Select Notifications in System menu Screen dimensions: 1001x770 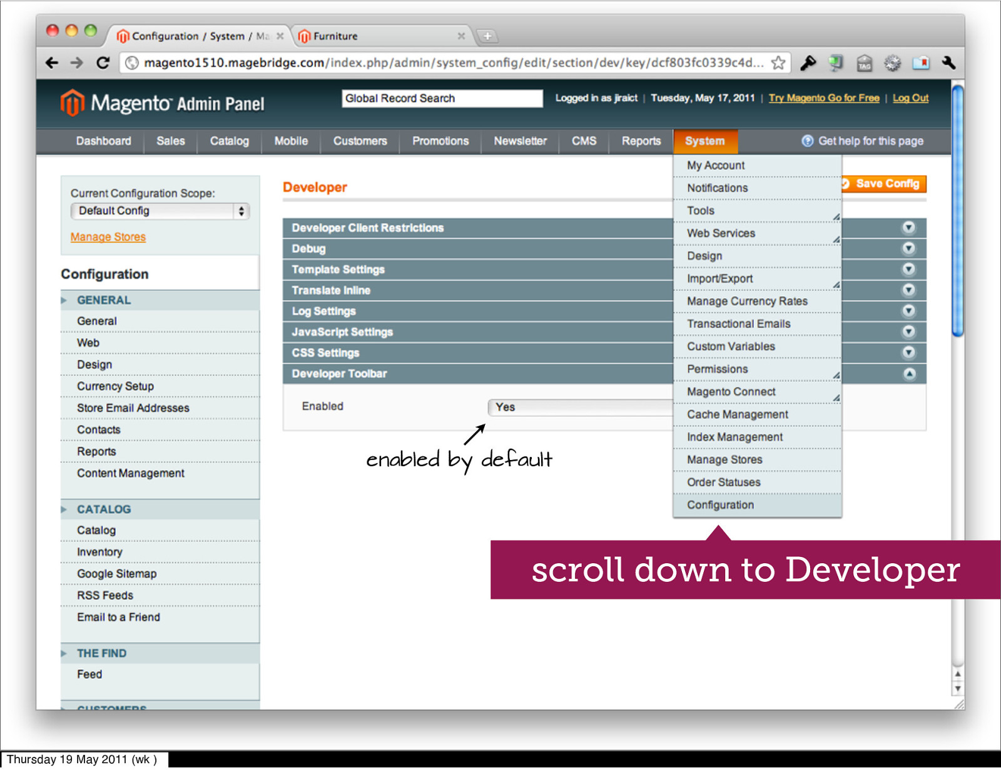pyautogui.click(x=757, y=188)
